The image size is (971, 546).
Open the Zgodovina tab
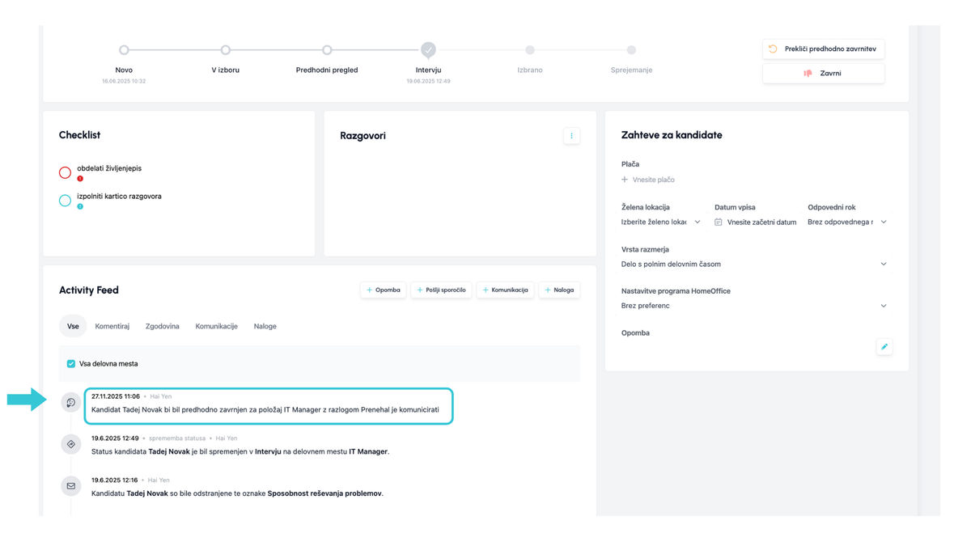click(x=162, y=326)
